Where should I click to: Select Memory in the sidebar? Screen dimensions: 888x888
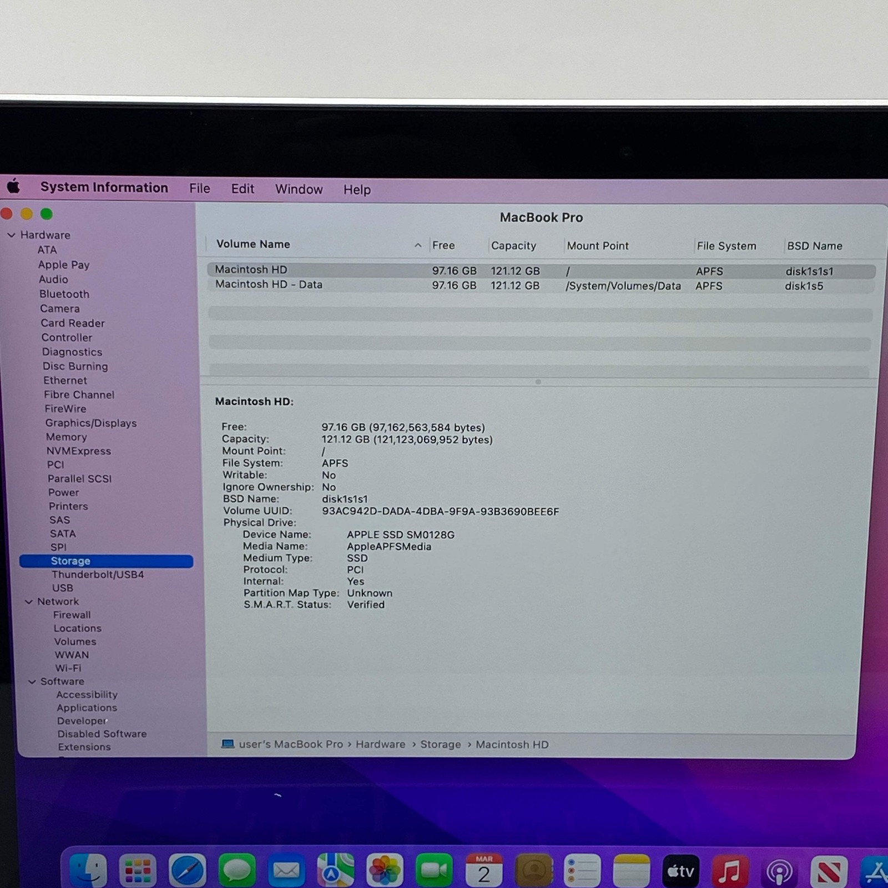[x=67, y=437]
